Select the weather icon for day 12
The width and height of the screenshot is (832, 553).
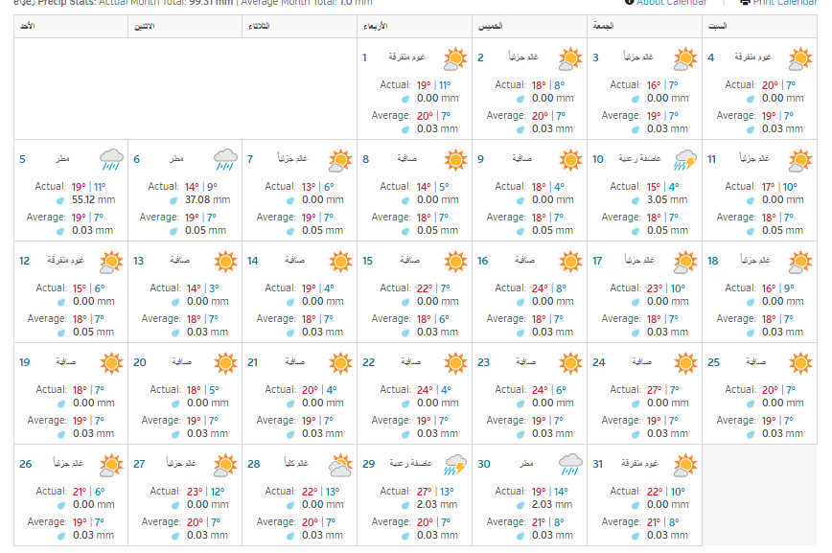tap(111, 262)
